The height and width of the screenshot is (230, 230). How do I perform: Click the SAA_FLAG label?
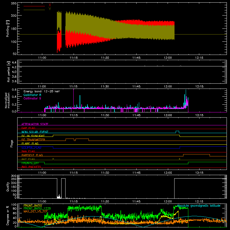pos(28,151)
